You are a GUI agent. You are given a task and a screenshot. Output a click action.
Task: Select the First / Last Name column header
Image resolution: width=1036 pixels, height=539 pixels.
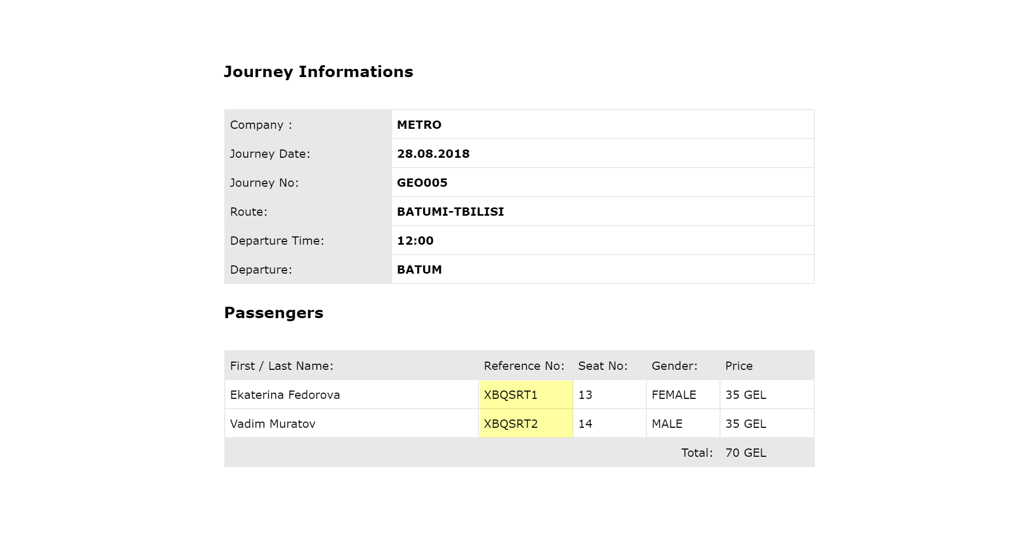point(282,366)
